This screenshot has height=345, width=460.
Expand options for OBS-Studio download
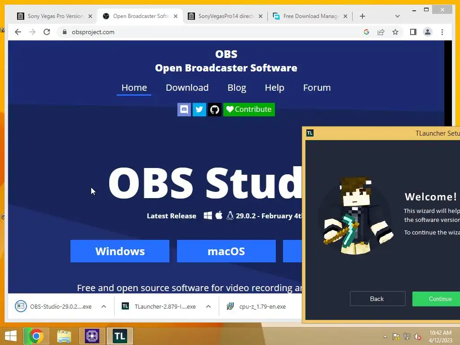[104, 306]
